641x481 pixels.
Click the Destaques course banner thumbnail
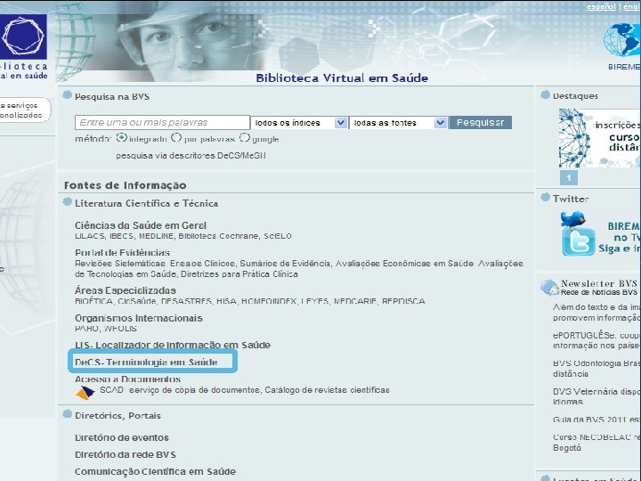[600, 138]
